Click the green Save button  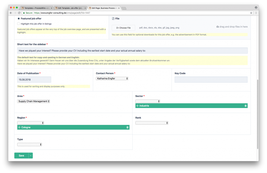21,156
